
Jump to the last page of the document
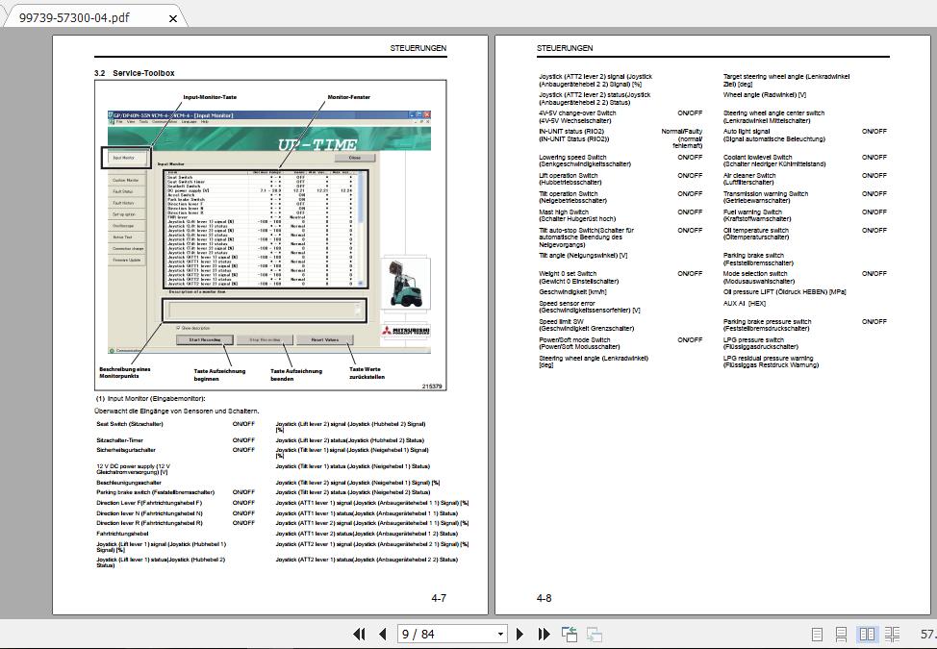542,635
